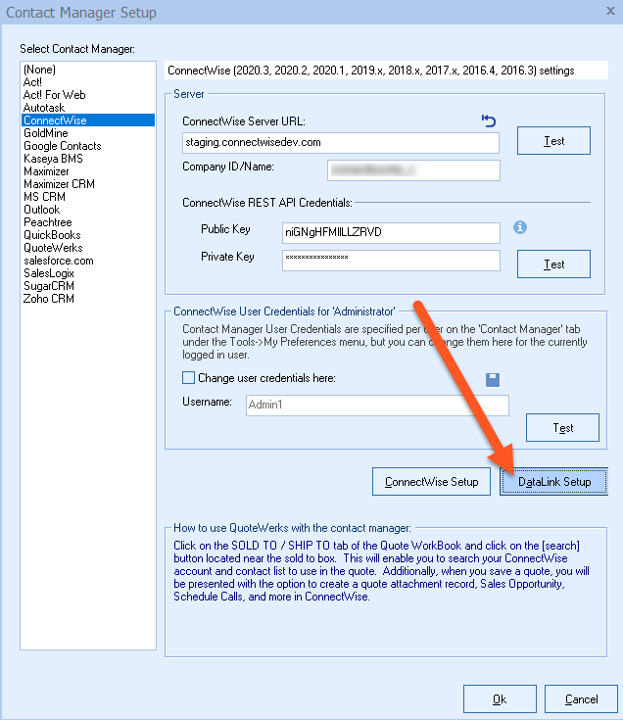Click the Username field showing Admin1

coord(377,406)
